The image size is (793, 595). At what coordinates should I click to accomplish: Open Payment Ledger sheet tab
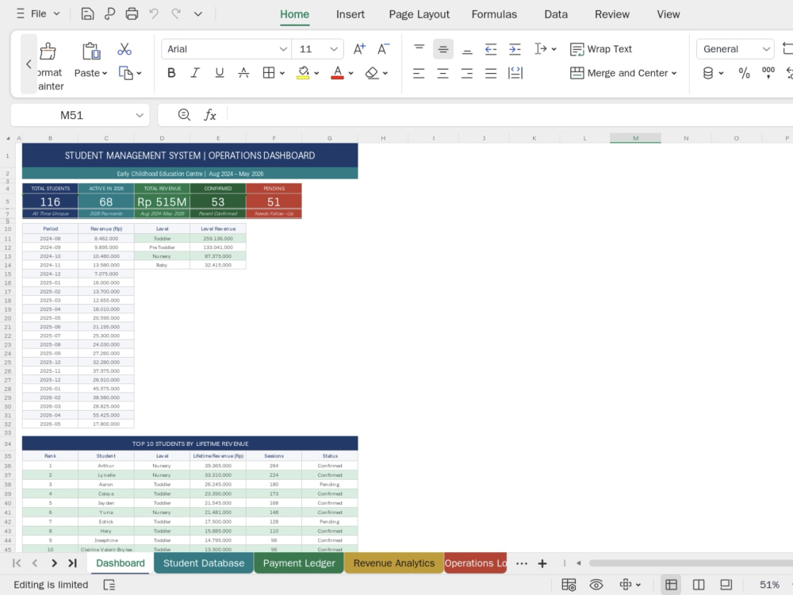tap(299, 563)
